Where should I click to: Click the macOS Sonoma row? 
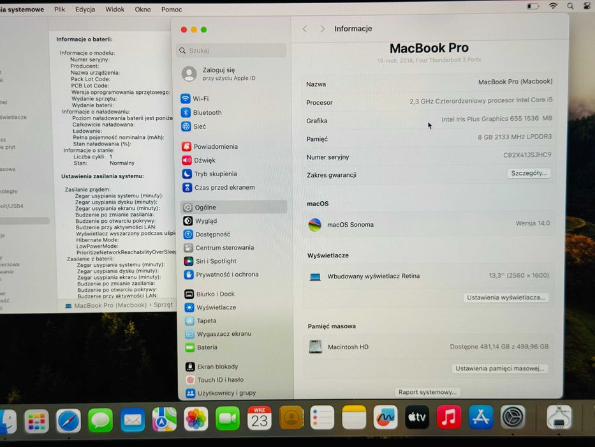click(x=429, y=224)
